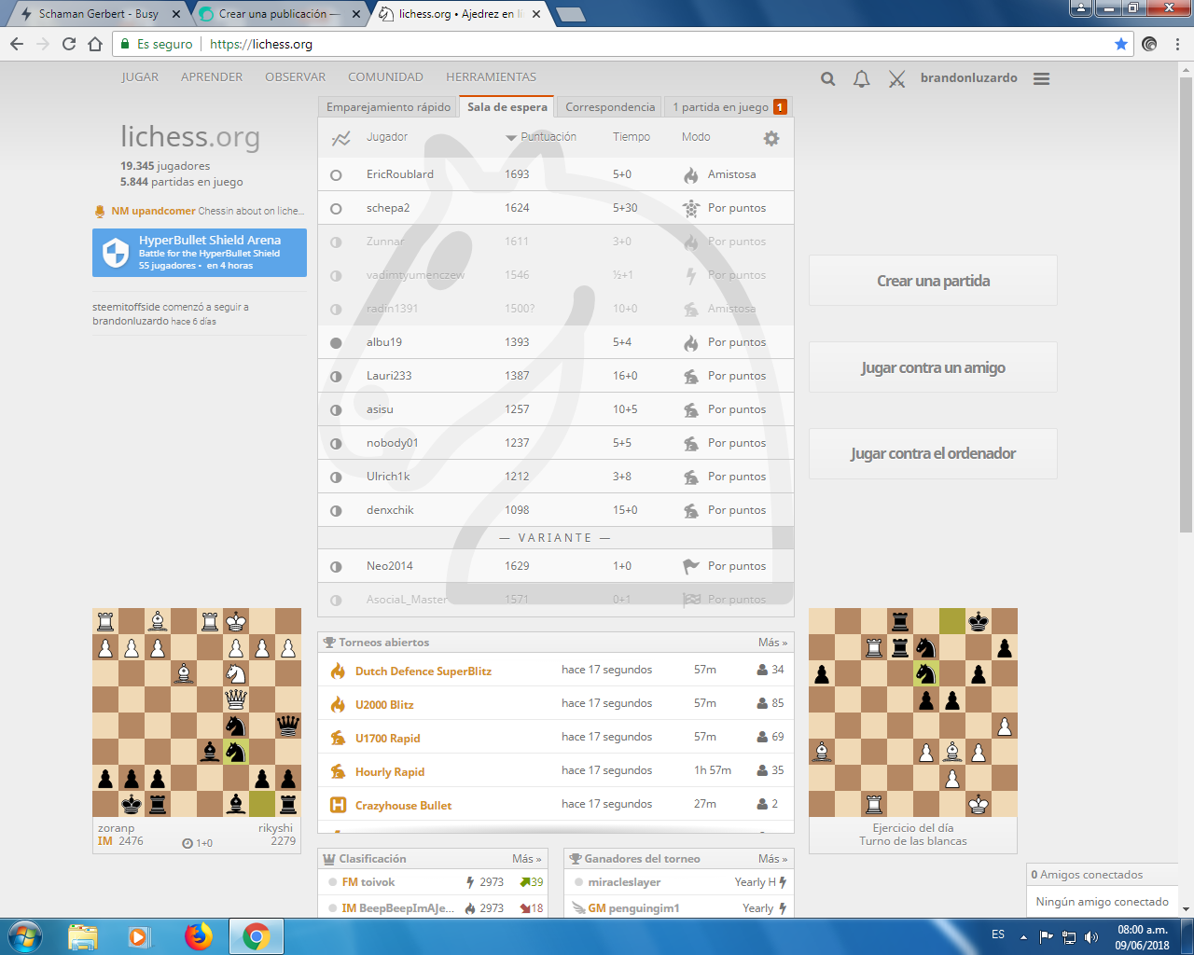Expand Ganadores del torneo with Más link

coord(772,858)
